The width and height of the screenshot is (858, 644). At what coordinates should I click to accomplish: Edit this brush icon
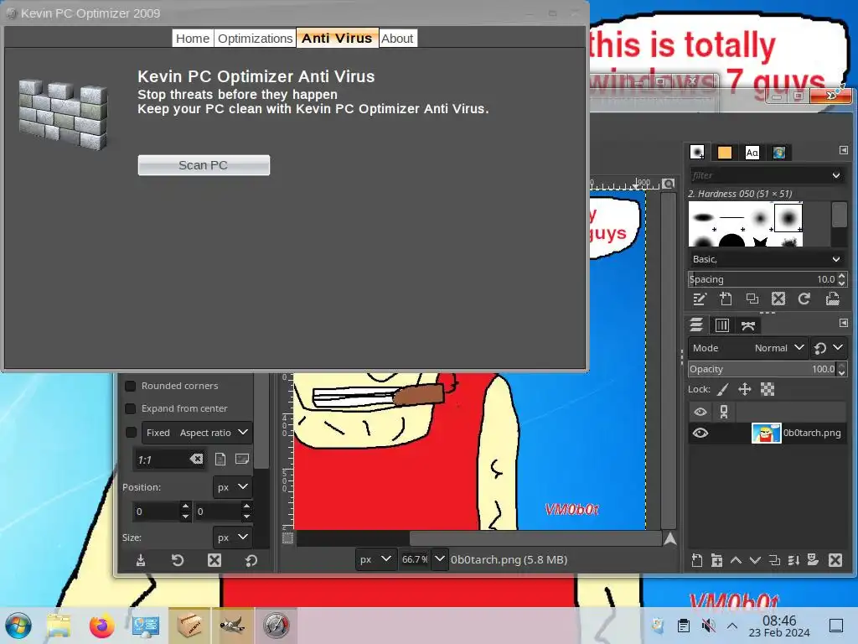point(700,299)
